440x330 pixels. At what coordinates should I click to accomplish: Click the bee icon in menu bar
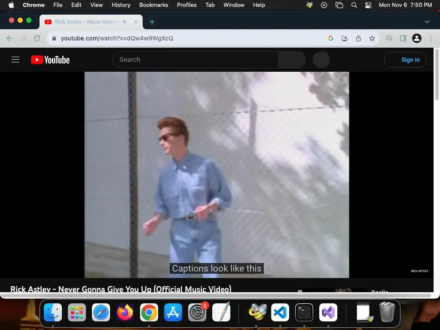click(309, 5)
